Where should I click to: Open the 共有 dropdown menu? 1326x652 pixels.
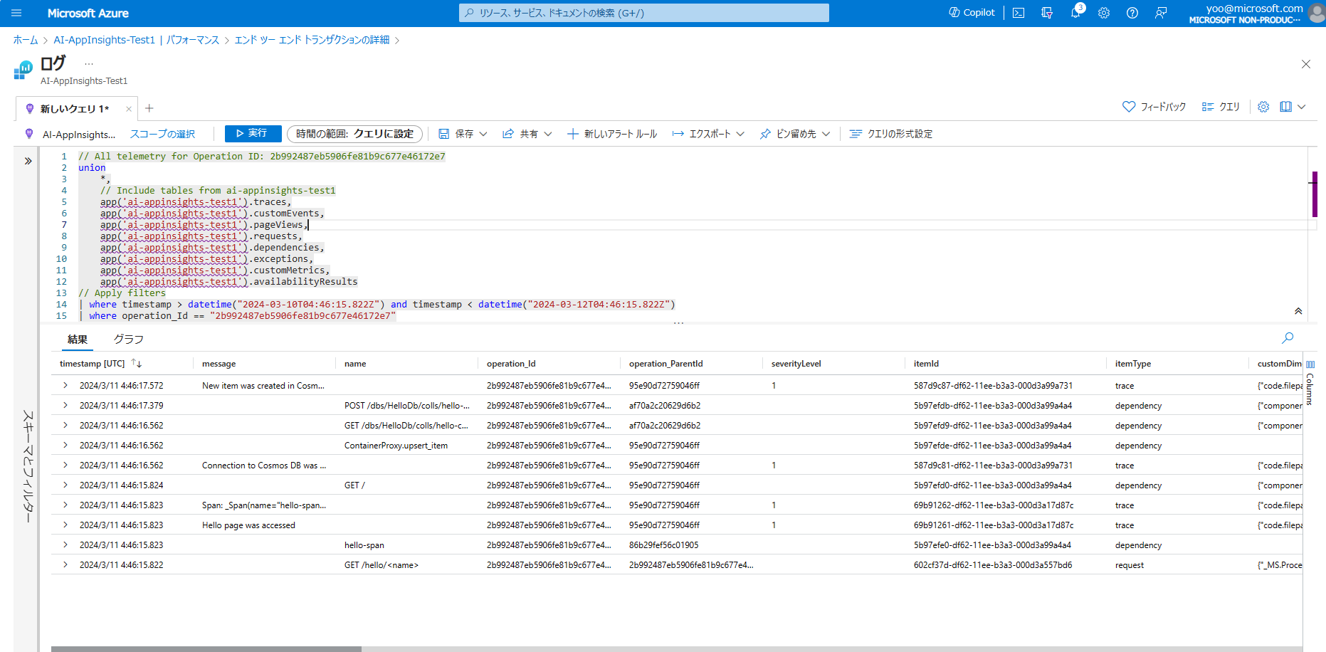coord(548,133)
